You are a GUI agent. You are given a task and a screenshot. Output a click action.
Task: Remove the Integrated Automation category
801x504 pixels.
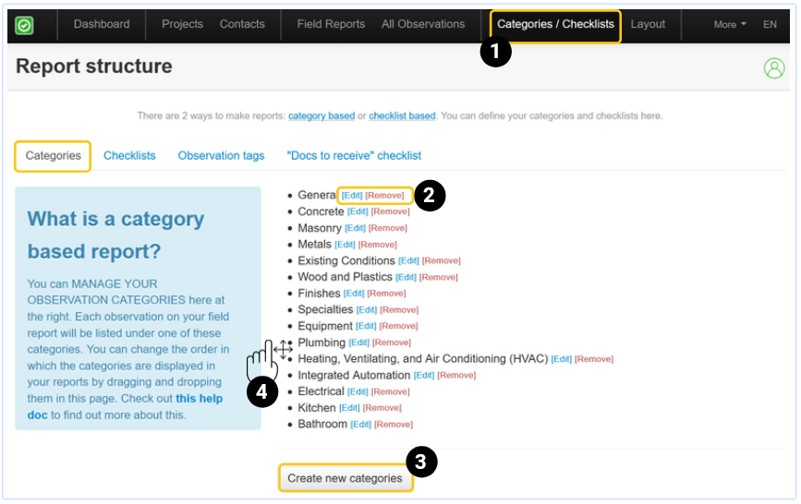pos(456,376)
